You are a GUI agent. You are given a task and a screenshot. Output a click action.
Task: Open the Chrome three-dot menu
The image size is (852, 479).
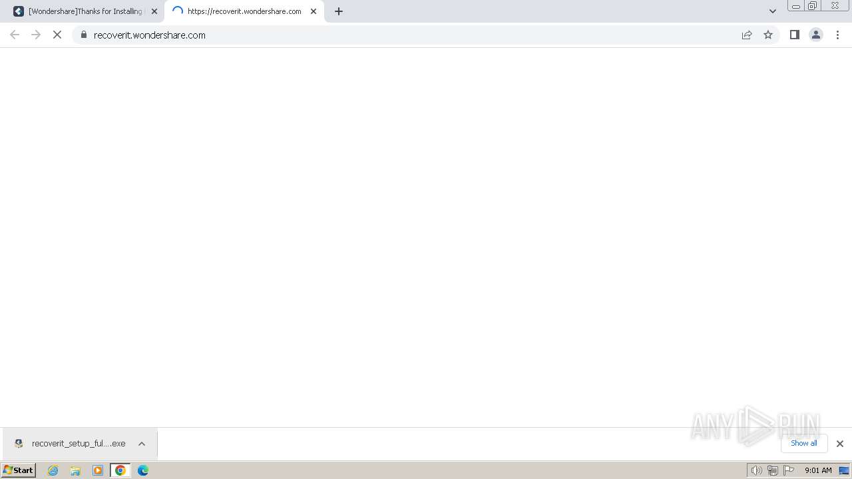coord(838,35)
